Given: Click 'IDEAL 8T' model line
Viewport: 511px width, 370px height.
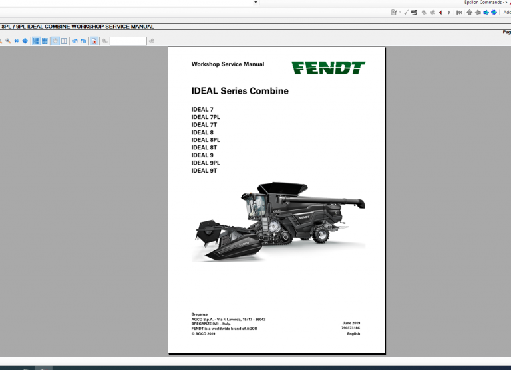Looking at the screenshot, I should [204, 147].
